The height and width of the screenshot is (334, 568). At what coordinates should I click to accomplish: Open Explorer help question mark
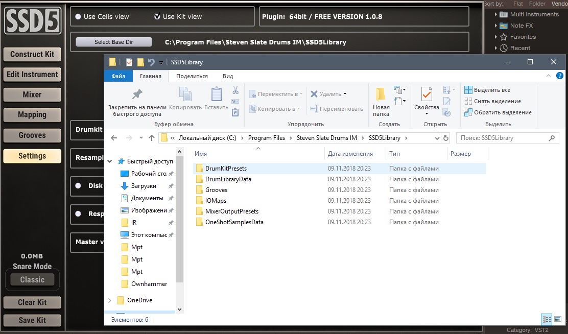560,76
